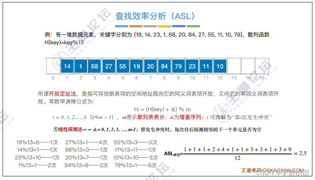
Task: Click the line 84%13=6——3次
Action: [x=86, y=165]
